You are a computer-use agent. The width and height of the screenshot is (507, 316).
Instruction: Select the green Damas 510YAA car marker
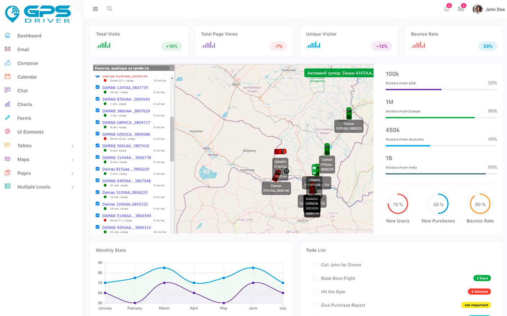click(349, 113)
